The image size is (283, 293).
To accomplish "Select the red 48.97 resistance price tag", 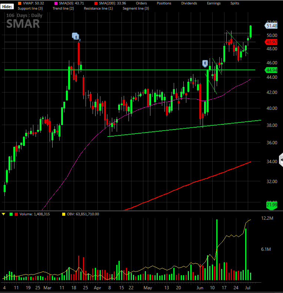I will (x=271, y=42).
